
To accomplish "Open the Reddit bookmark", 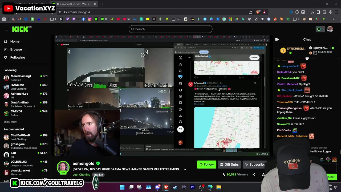I will coord(275,19).
